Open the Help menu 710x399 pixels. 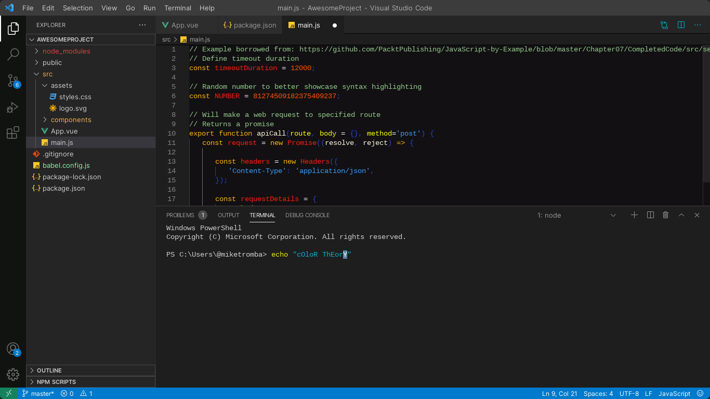point(207,8)
